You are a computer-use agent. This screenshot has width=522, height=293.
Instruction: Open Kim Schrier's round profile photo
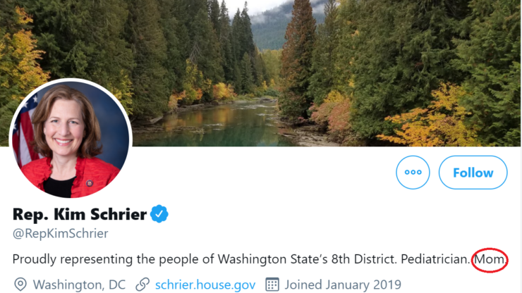[71, 139]
